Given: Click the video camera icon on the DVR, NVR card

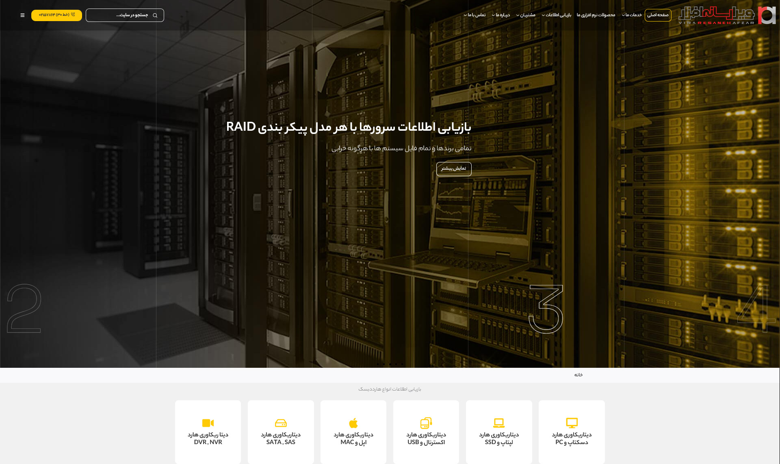Looking at the screenshot, I should pyautogui.click(x=208, y=422).
